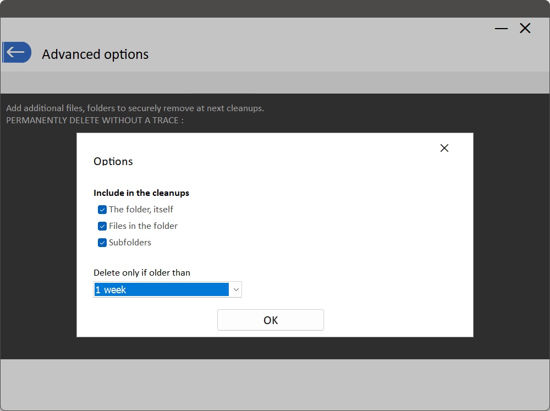550x411 pixels.
Task: Disable the Subfolders checkbox
Action: tap(102, 243)
